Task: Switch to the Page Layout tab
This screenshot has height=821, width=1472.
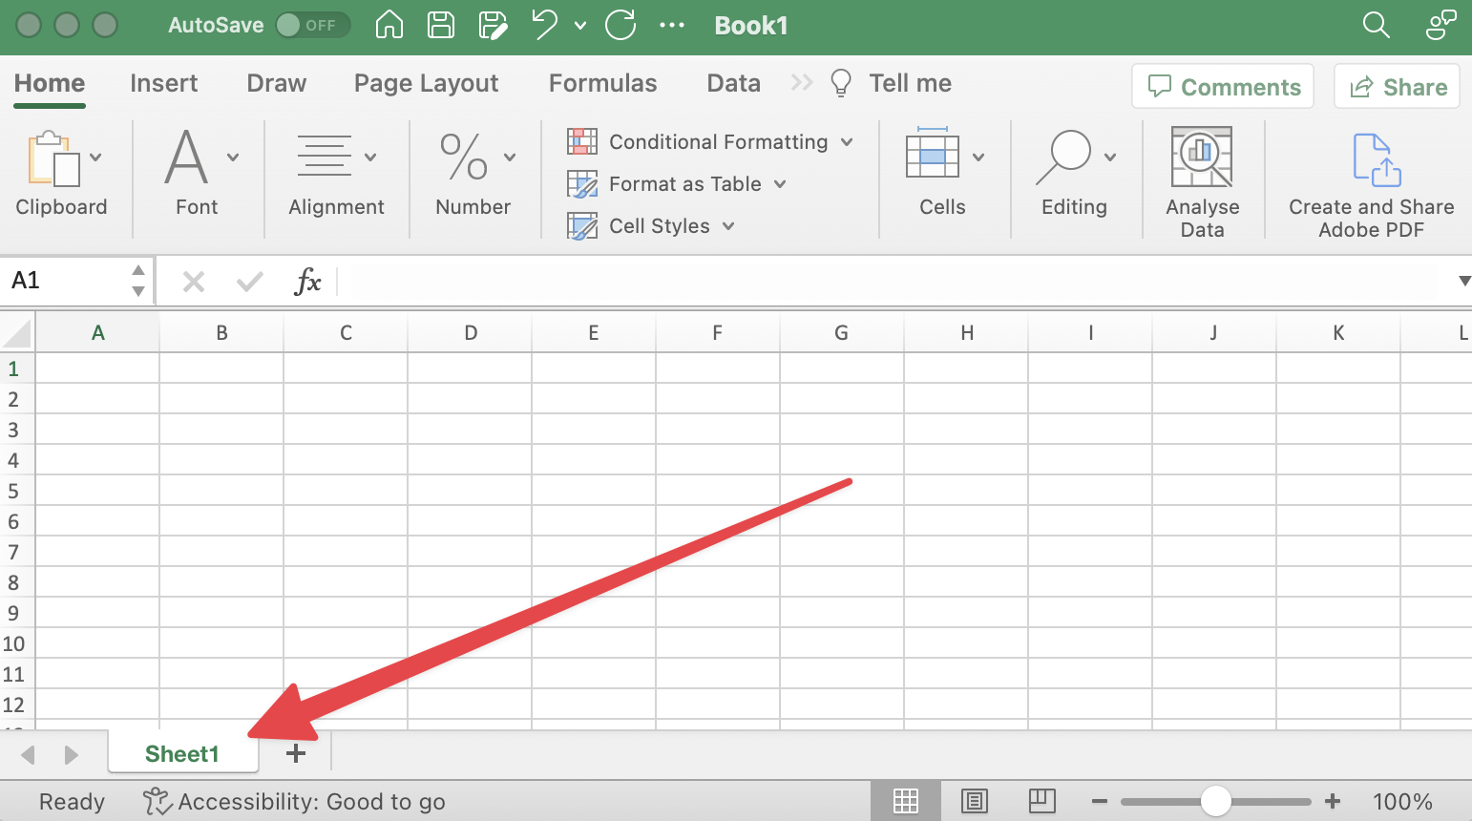Action: [426, 83]
